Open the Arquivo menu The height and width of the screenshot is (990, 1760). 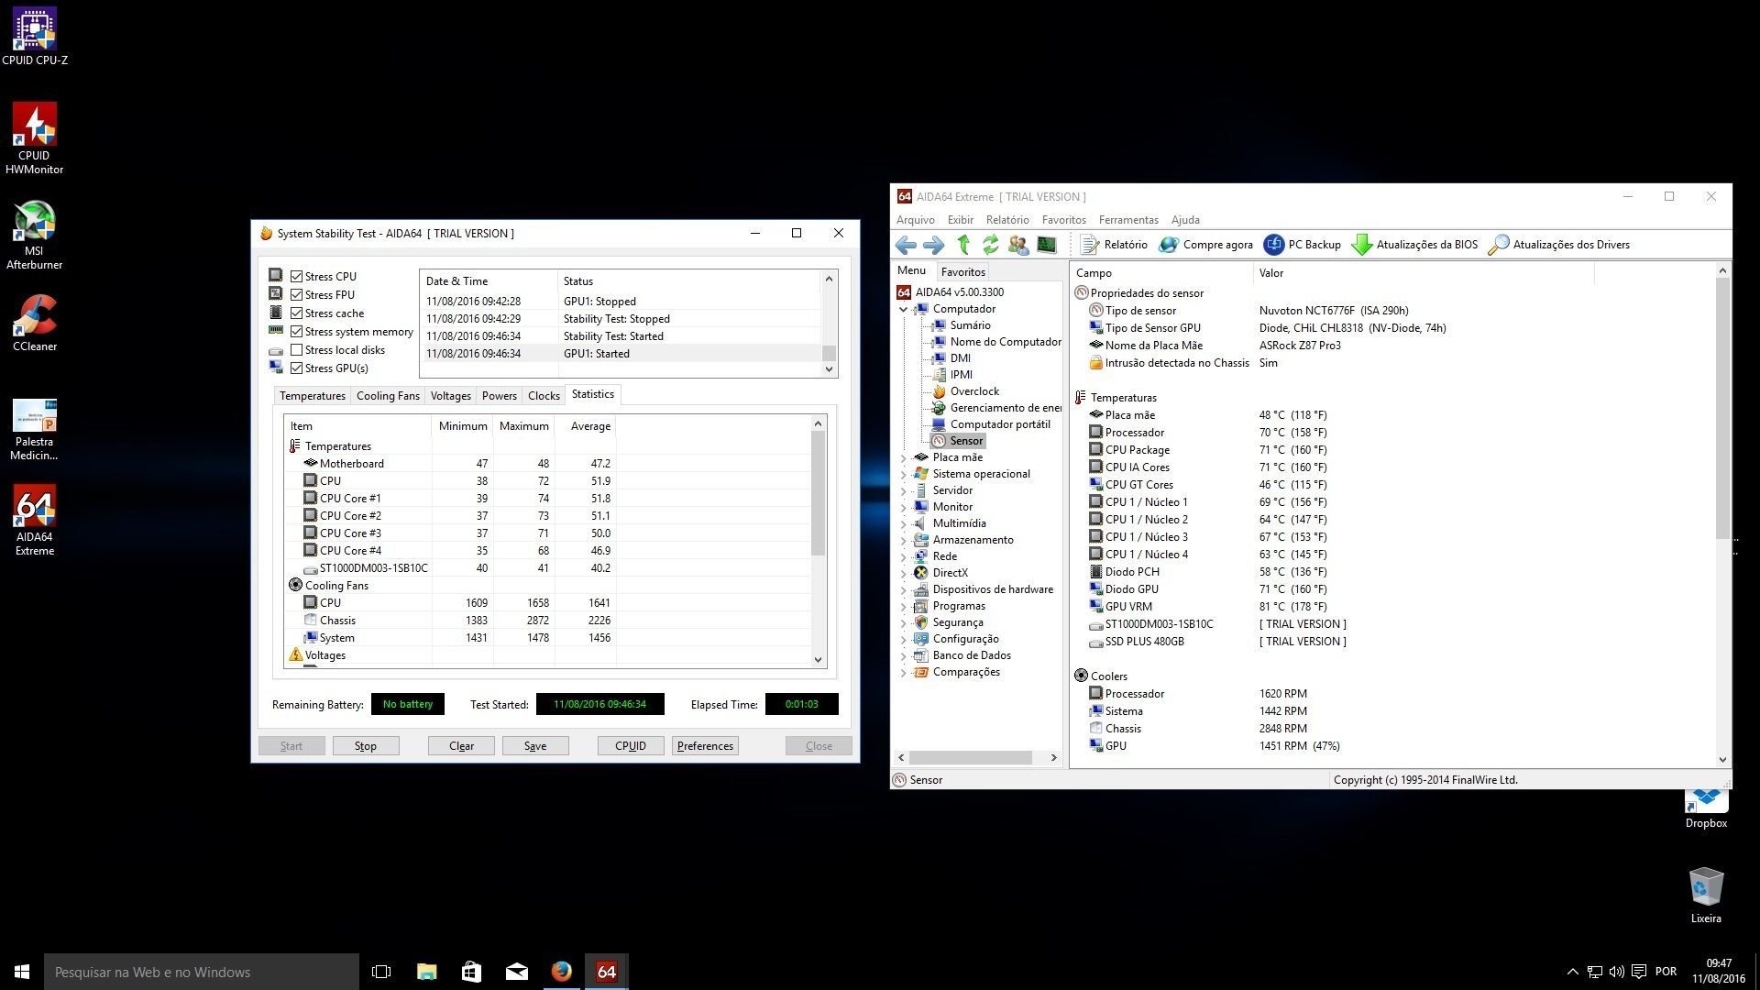click(x=915, y=220)
